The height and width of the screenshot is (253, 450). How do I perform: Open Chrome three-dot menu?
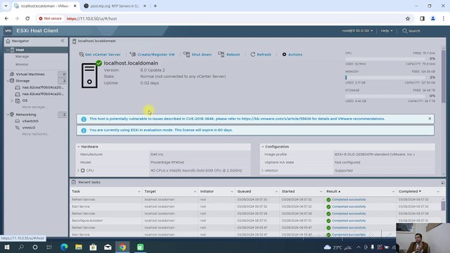[x=444, y=19]
